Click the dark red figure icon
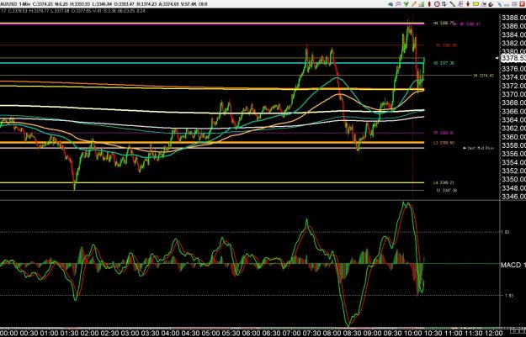The height and width of the screenshot is (337, 526). 468,4
